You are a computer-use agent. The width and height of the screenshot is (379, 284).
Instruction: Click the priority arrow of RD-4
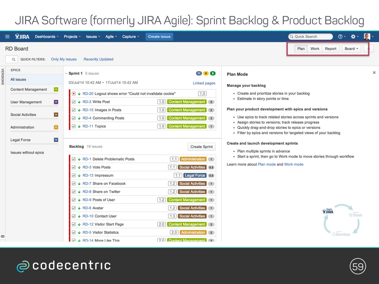pos(79,118)
